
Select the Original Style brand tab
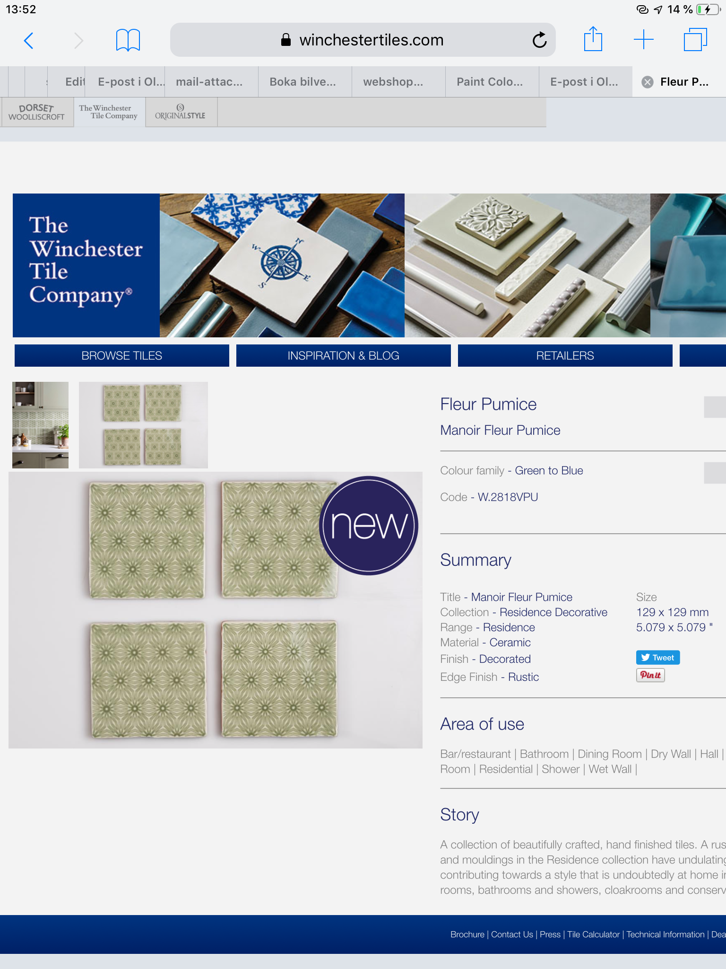tap(181, 112)
